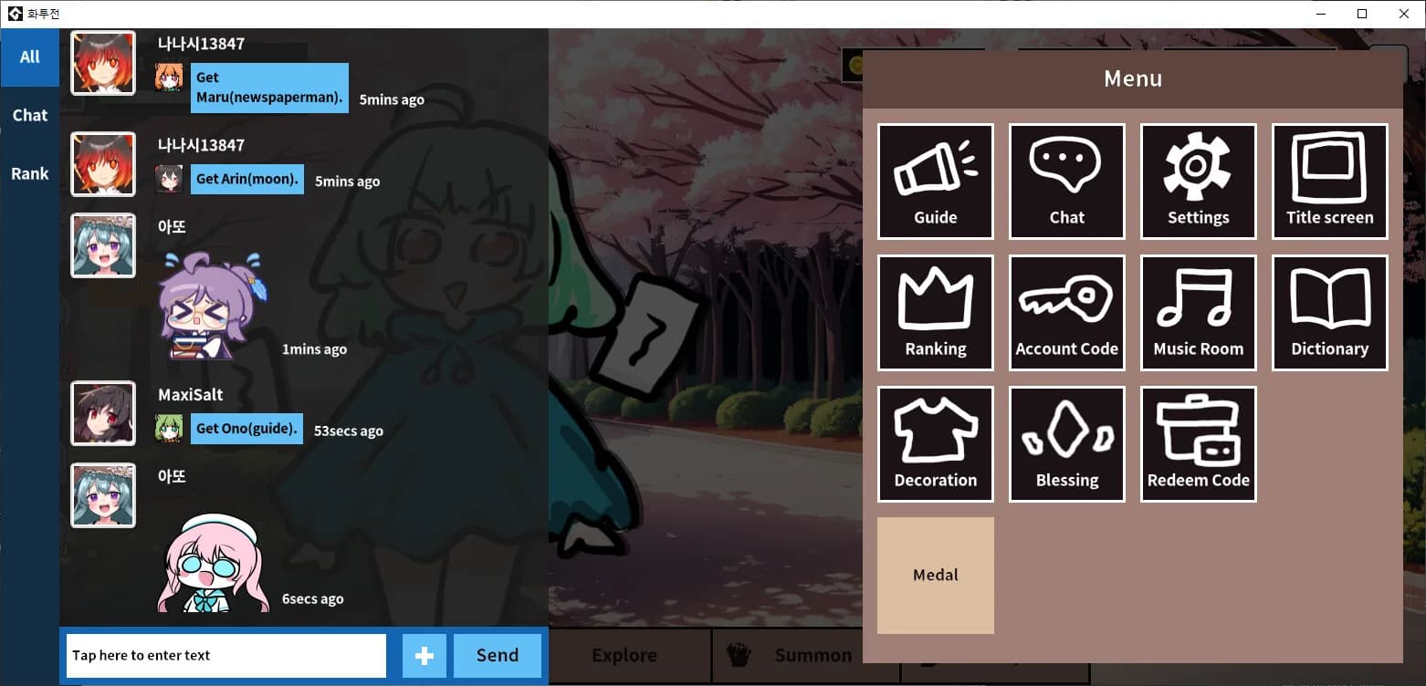1426x686 pixels.
Task: Focus the 'Tap here to enter text' field
Action: (x=226, y=656)
